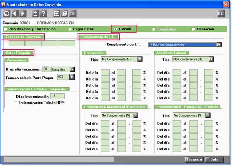This screenshot has height=166, width=232.
Task: Go to next record arrow icon
Action: pos(23,14)
